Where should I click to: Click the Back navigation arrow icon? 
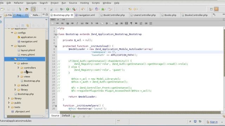[135, 9]
